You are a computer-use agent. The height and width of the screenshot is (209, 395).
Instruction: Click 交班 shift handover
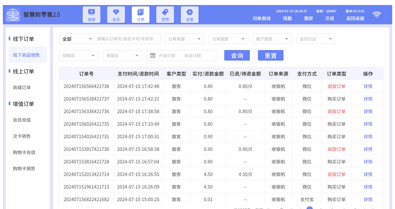tap(330, 18)
